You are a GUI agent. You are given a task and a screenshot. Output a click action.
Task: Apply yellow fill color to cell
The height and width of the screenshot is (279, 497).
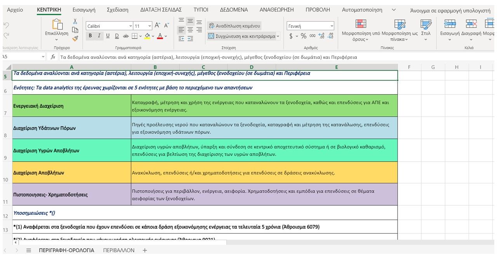point(147,36)
